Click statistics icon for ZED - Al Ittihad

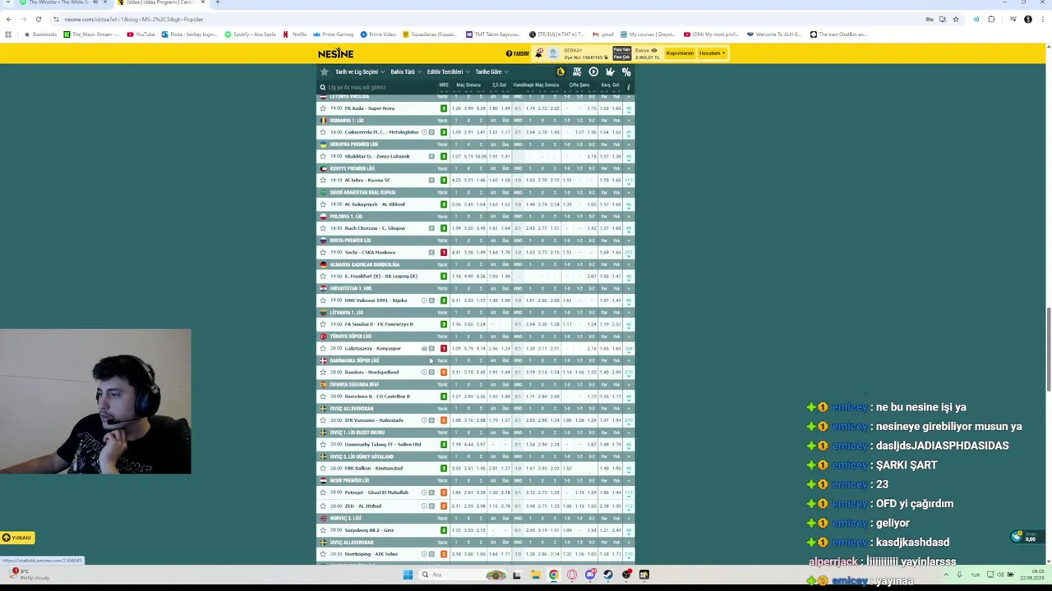(431, 506)
